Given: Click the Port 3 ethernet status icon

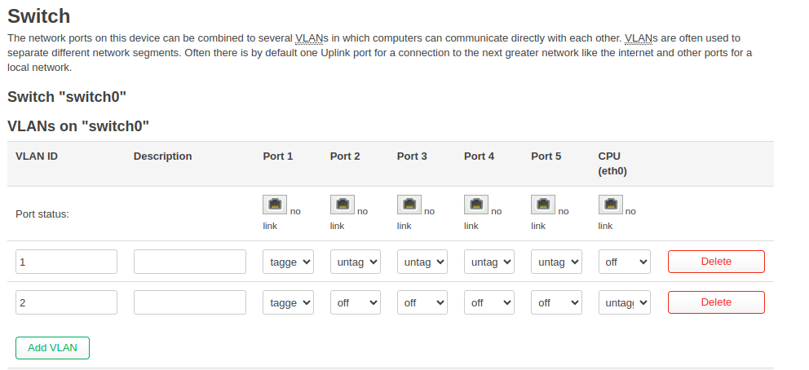Looking at the screenshot, I should tap(409, 205).
